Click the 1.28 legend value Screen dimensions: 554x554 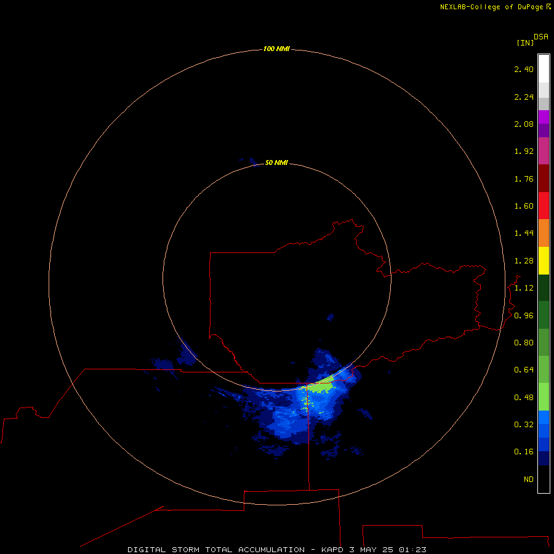click(524, 261)
